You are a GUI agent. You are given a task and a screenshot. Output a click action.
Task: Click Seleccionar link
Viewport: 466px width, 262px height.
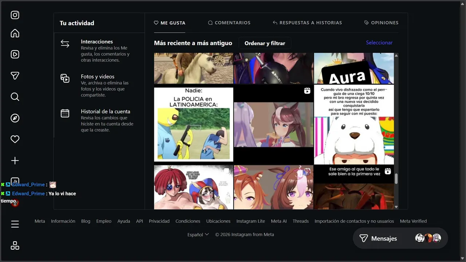pos(379,43)
